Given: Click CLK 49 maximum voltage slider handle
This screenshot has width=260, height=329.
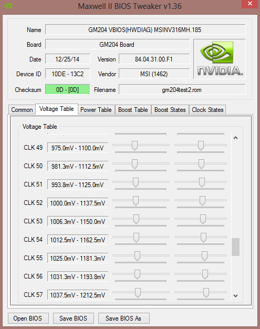Looking at the screenshot, I should (x=201, y=146).
